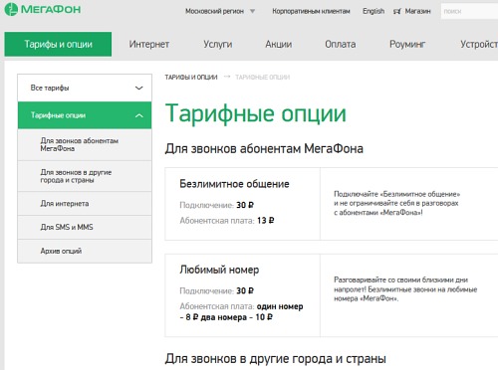This screenshot has width=498, height=370.
Task: Open the Московский регион dropdown arrow
Action: (x=252, y=11)
